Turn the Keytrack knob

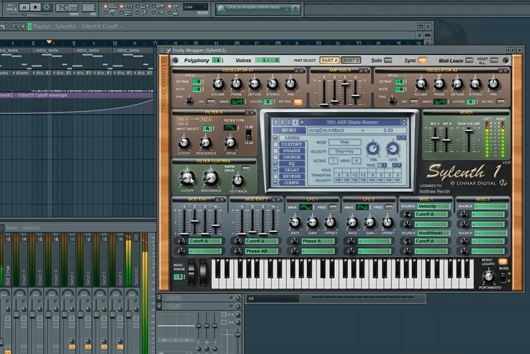click(x=238, y=181)
